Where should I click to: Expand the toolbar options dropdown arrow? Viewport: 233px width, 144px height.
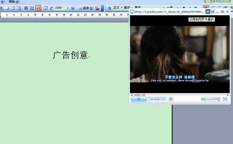[x=102, y=8]
